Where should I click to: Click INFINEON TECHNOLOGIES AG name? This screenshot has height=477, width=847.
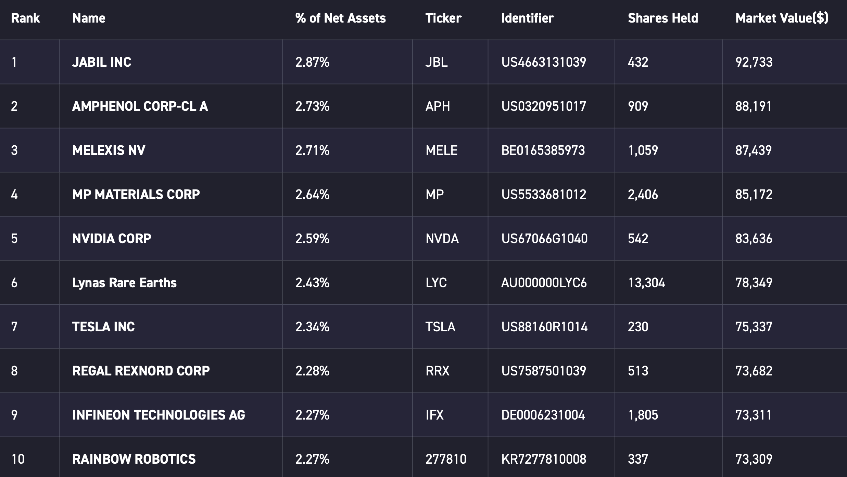pyautogui.click(x=159, y=415)
